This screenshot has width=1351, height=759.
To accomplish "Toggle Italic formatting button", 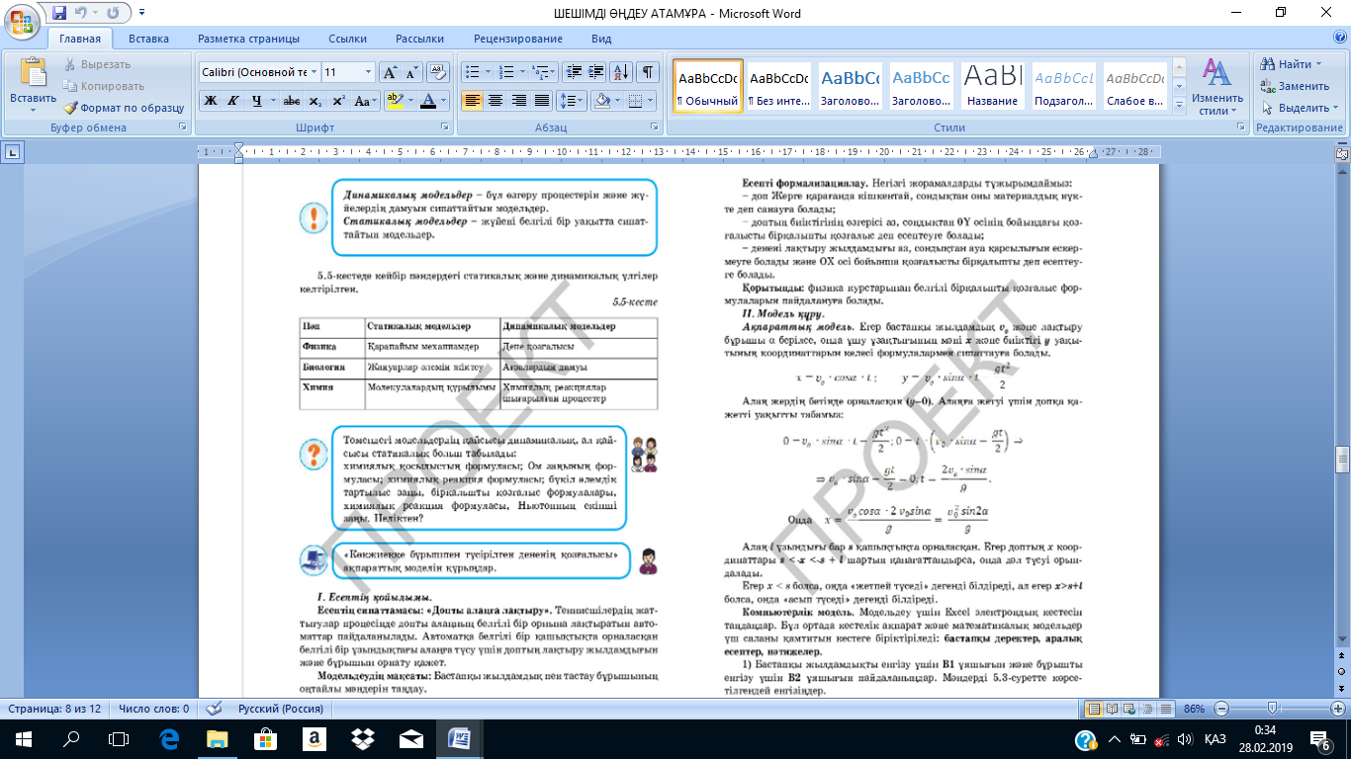I will (x=233, y=101).
